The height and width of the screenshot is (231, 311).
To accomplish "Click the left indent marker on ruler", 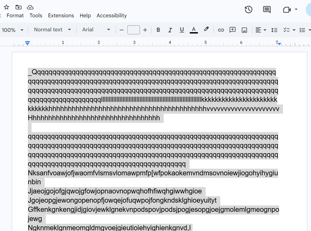I will [28, 43].
